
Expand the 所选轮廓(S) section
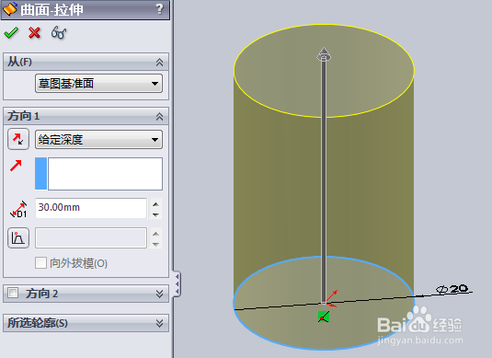coord(159,323)
